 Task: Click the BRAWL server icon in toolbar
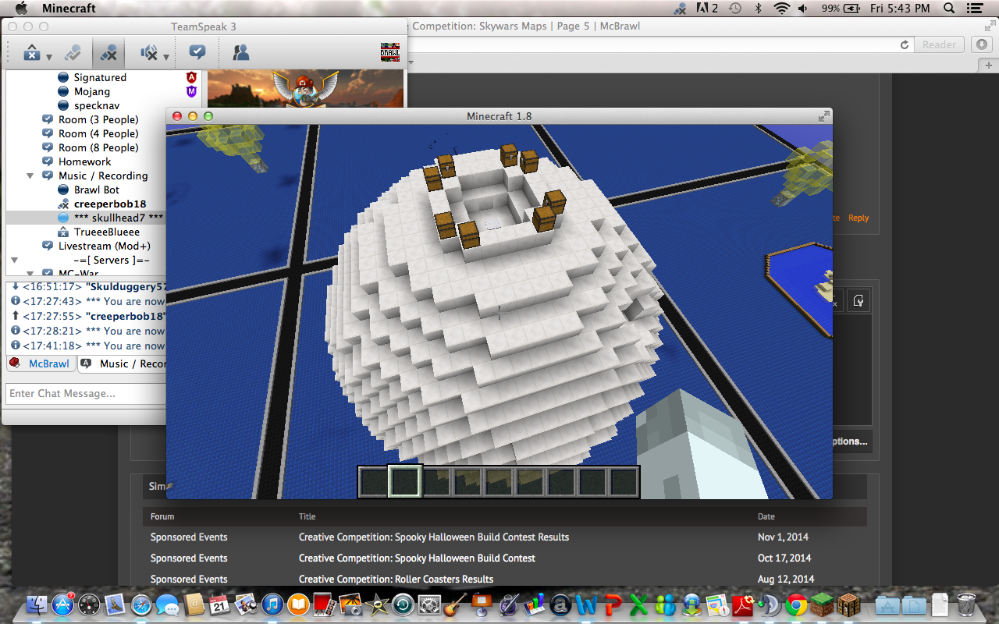pos(389,52)
